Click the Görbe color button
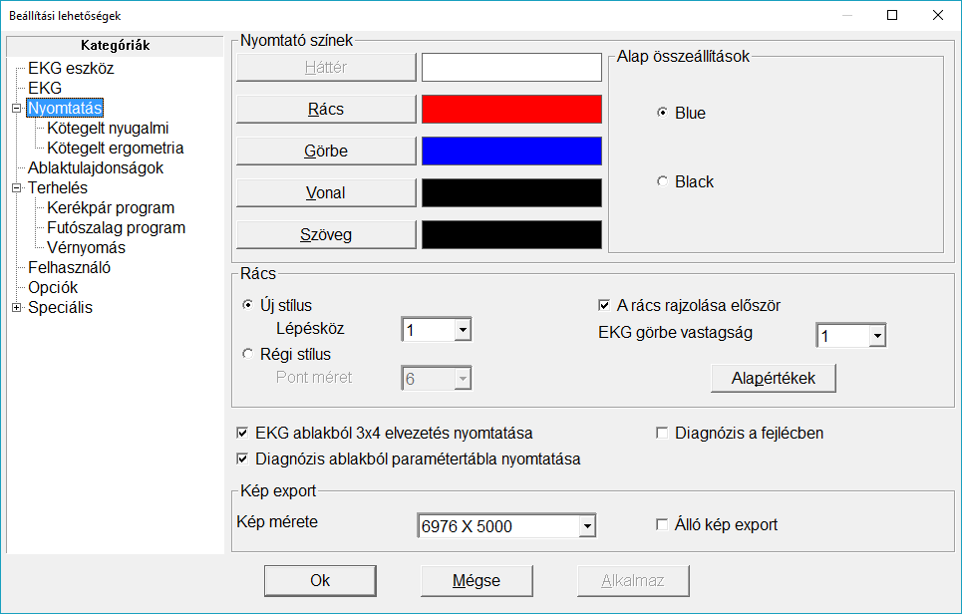 pos(326,151)
